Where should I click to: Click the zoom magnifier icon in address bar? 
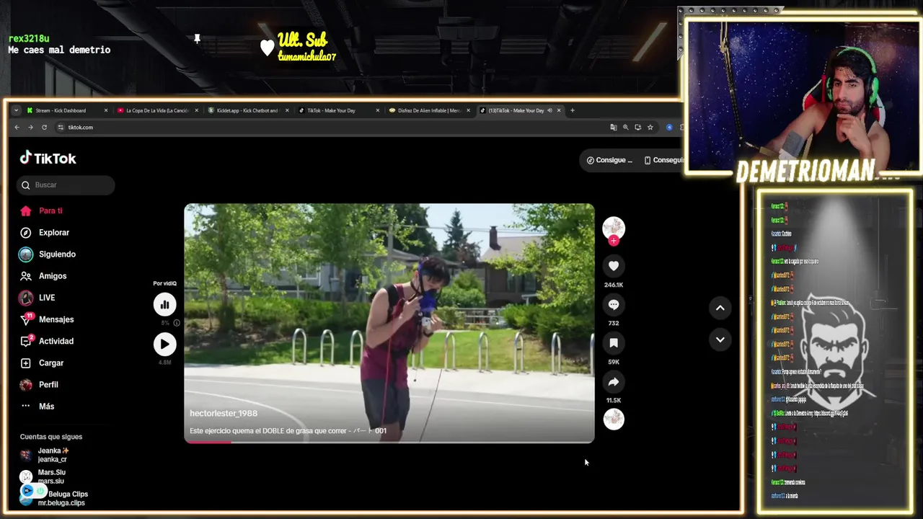tap(625, 127)
